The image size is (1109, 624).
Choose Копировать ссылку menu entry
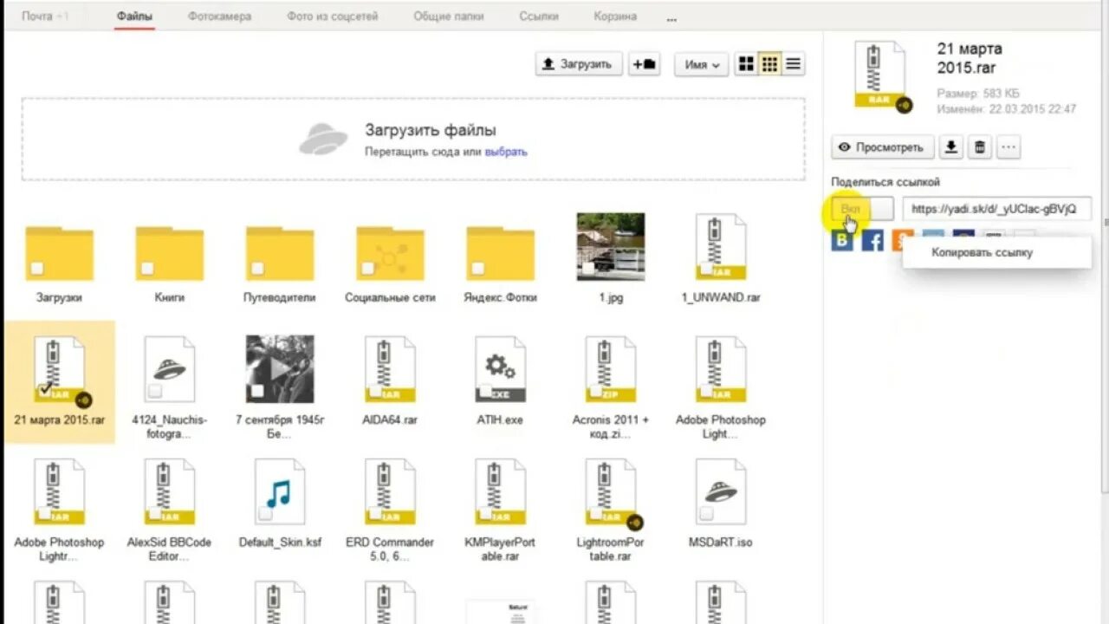click(982, 253)
